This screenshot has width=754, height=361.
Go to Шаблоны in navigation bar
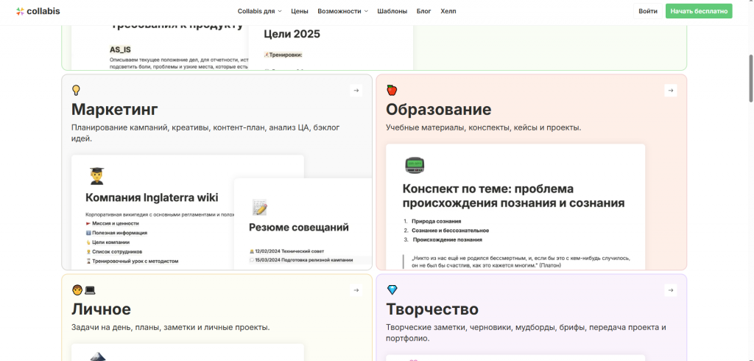click(392, 11)
